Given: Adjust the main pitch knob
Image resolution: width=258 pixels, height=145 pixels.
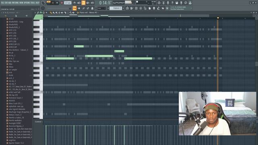Looking at the screenshot, I should [43, 8].
